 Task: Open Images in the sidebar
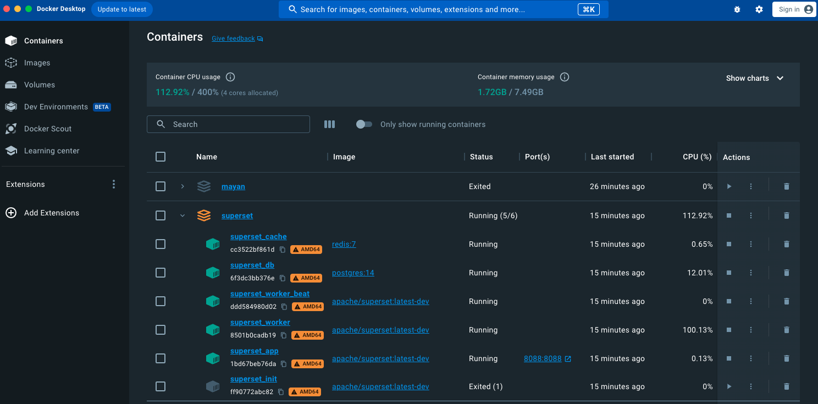tap(37, 63)
